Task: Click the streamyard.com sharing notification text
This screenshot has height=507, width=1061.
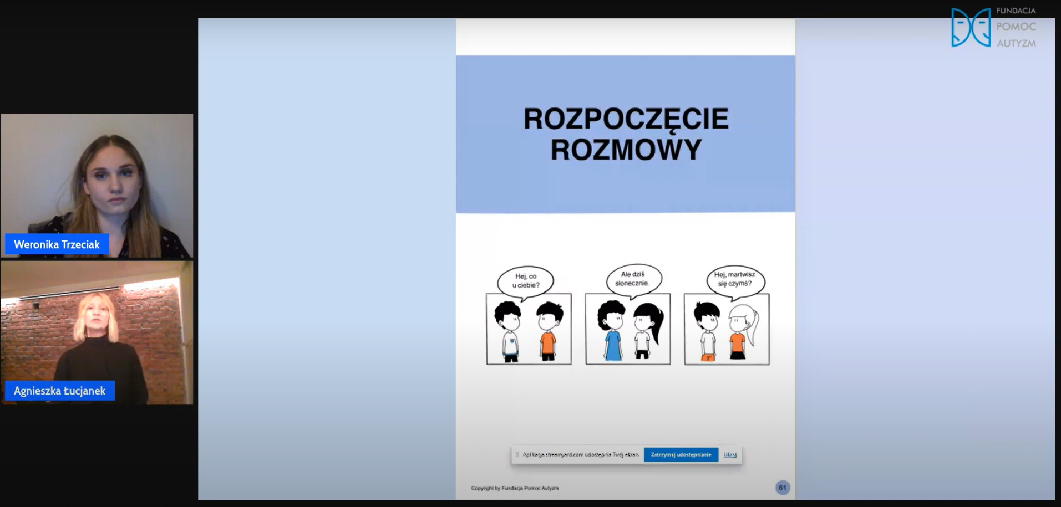Action: (x=580, y=455)
